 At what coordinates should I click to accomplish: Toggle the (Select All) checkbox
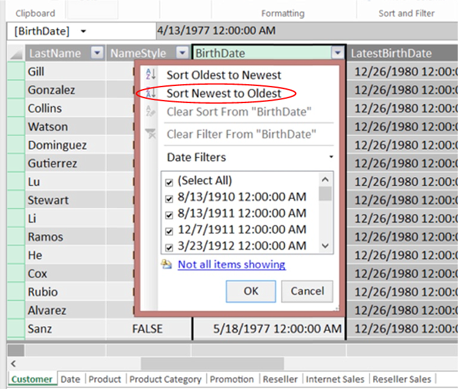pyautogui.click(x=169, y=182)
